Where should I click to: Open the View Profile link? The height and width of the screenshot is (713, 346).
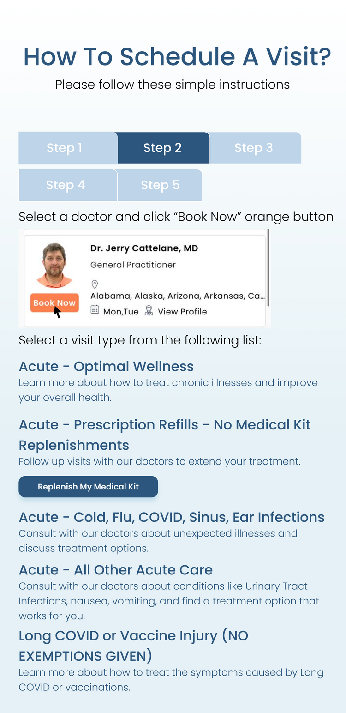tap(182, 312)
